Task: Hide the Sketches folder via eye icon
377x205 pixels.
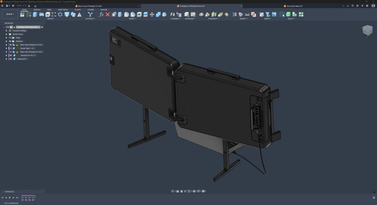Action: [10, 41]
